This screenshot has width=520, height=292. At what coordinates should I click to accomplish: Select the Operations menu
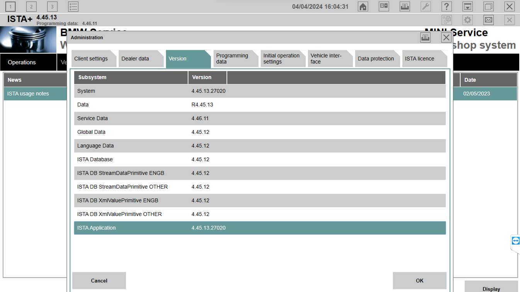point(21,62)
